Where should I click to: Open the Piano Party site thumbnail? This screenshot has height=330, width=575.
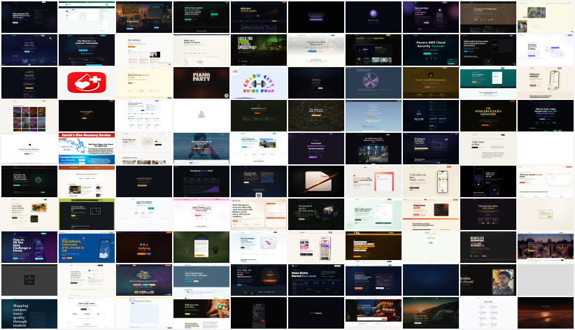[x=201, y=82]
